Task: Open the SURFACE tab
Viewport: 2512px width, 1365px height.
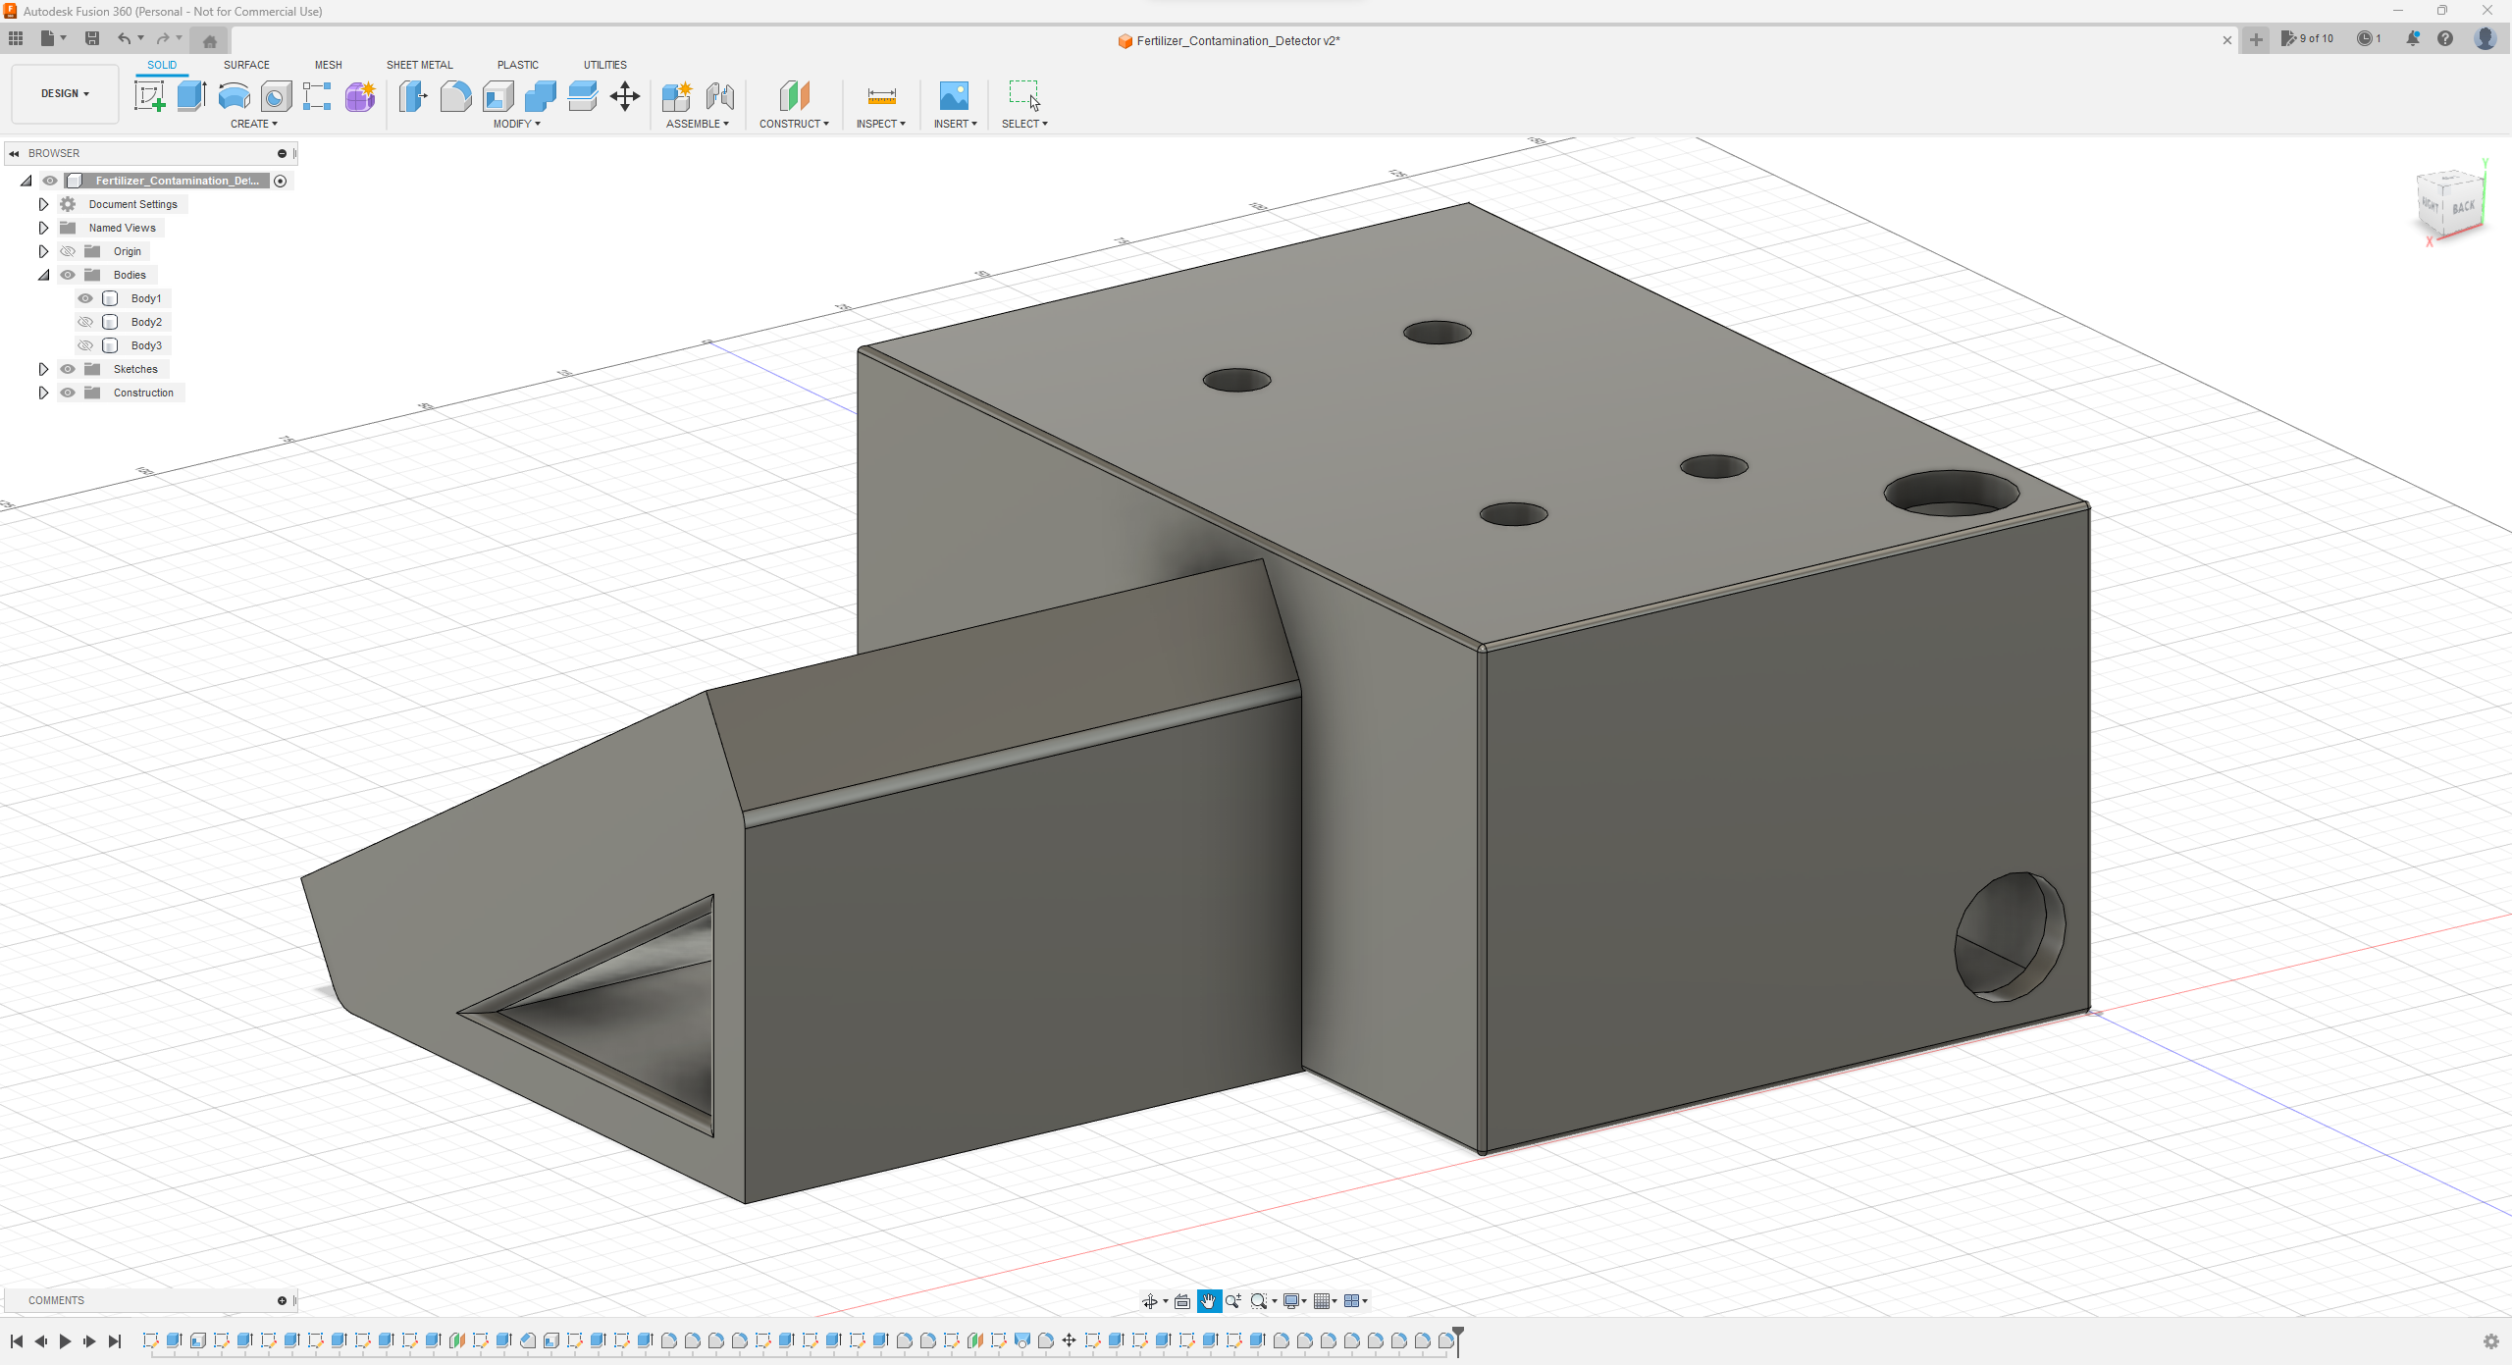Action: click(246, 64)
